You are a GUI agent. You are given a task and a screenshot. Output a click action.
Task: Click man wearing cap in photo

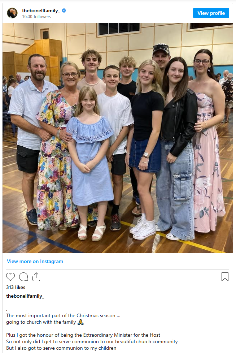point(161,56)
